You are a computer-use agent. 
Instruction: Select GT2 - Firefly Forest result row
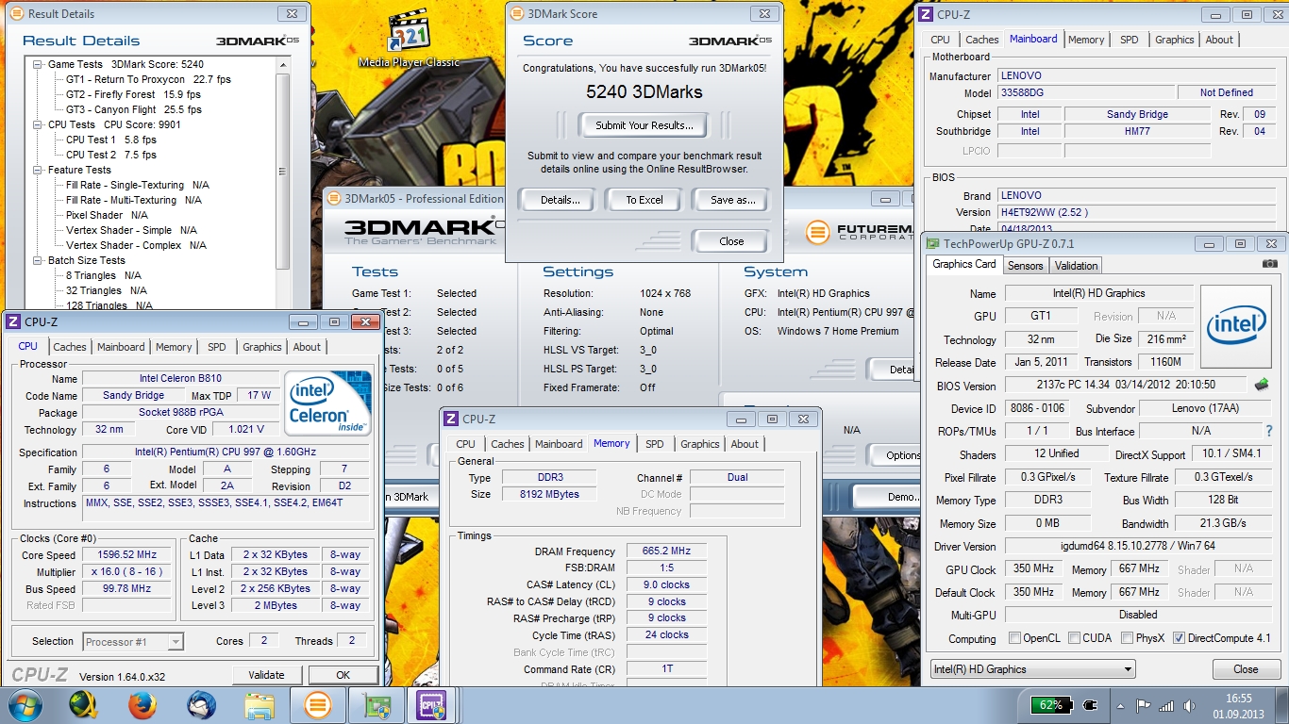pyautogui.click(x=133, y=94)
